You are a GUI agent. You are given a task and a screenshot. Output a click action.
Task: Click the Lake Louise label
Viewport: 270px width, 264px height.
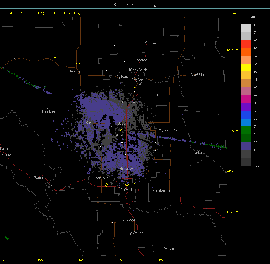tap(6, 152)
